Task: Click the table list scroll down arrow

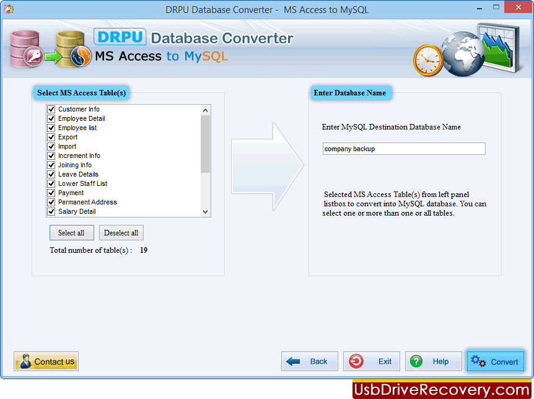Action: pos(205,212)
